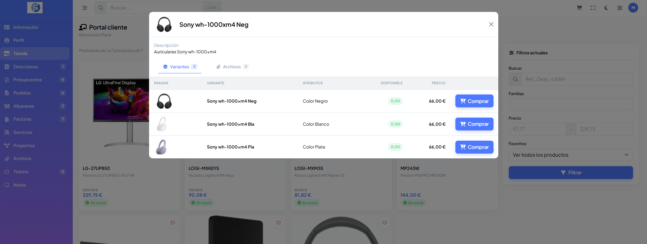
Task: Open the MP243W product title
Action: pyautogui.click(x=410, y=168)
